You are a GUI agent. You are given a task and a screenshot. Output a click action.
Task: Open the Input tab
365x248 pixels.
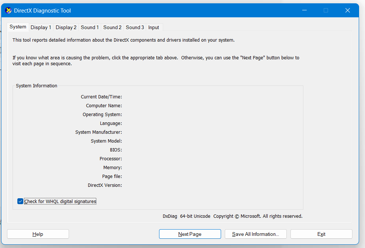coord(154,27)
